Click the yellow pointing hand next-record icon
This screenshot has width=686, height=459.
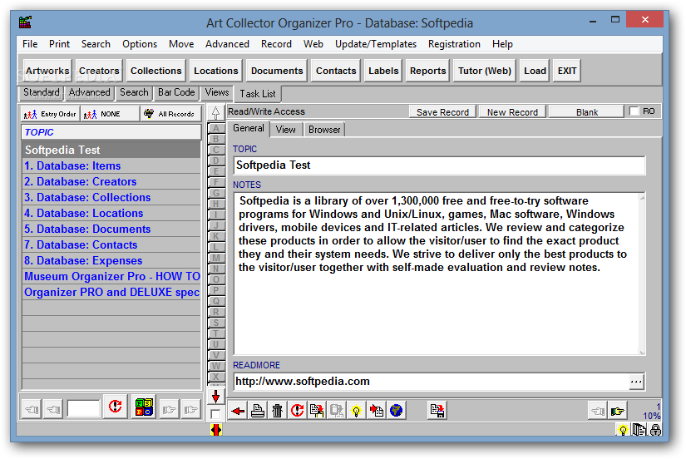pos(617,411)
